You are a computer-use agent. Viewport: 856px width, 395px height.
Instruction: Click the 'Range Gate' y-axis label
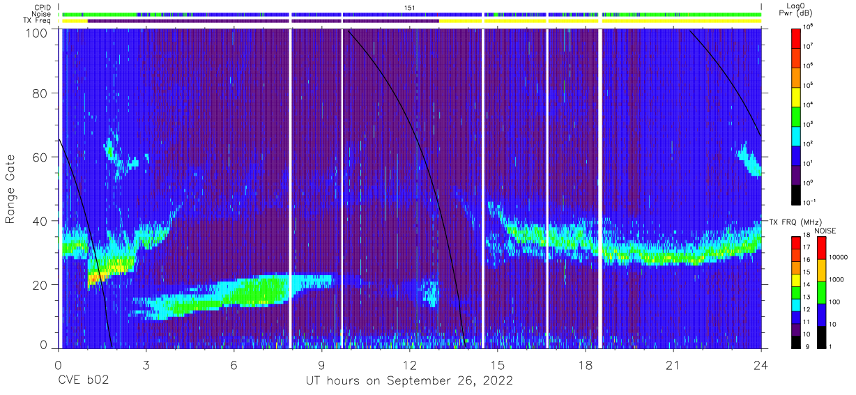pyautogui.click(x=10, y=189)
